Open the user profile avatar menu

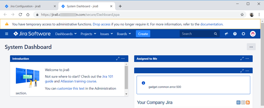click(253, 34)
